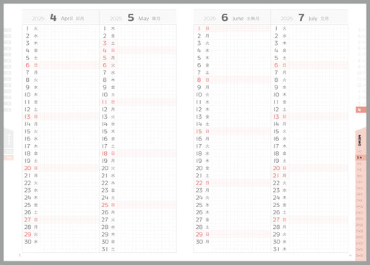Click red Sunday June 22 row
The width and height of the screenshot is (370, 265).
(x=232, y=182)
